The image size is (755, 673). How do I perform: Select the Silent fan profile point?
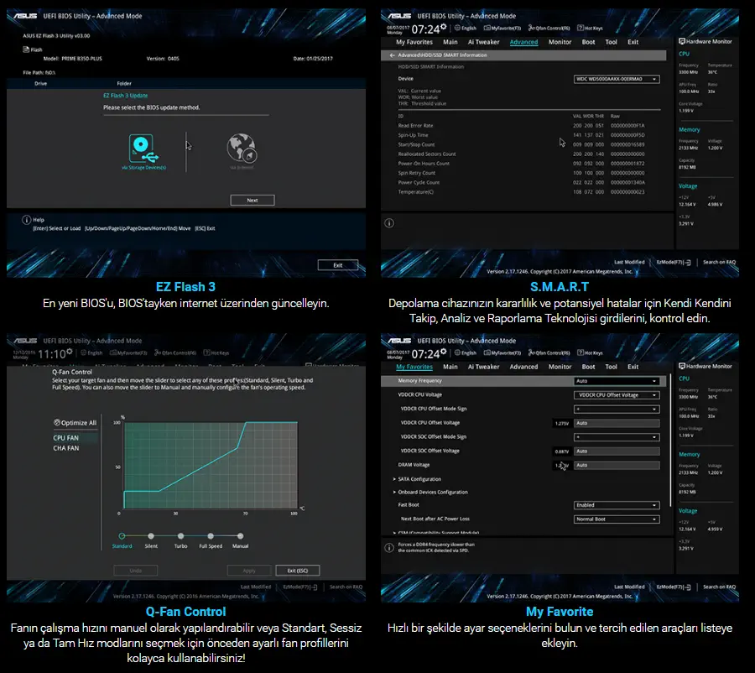pyautogui.click(x=151, y=535)
